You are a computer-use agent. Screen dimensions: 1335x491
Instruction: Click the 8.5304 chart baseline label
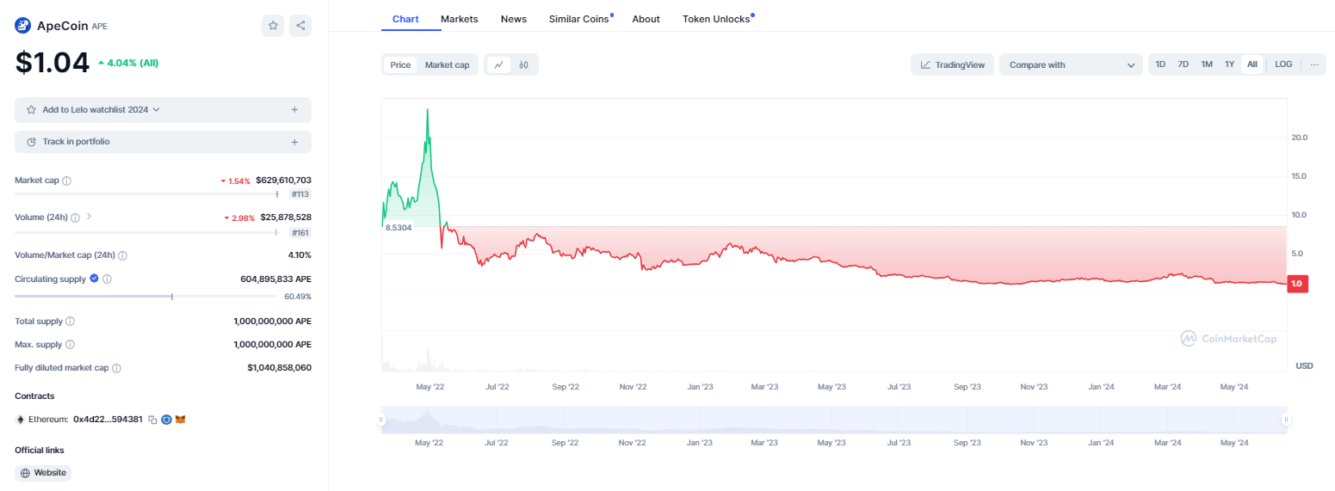click(399, 228)
